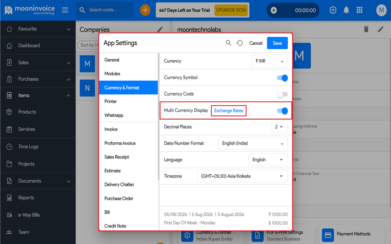
Task: Open Dashboard from the sidebar
Action: click(38, 46)
